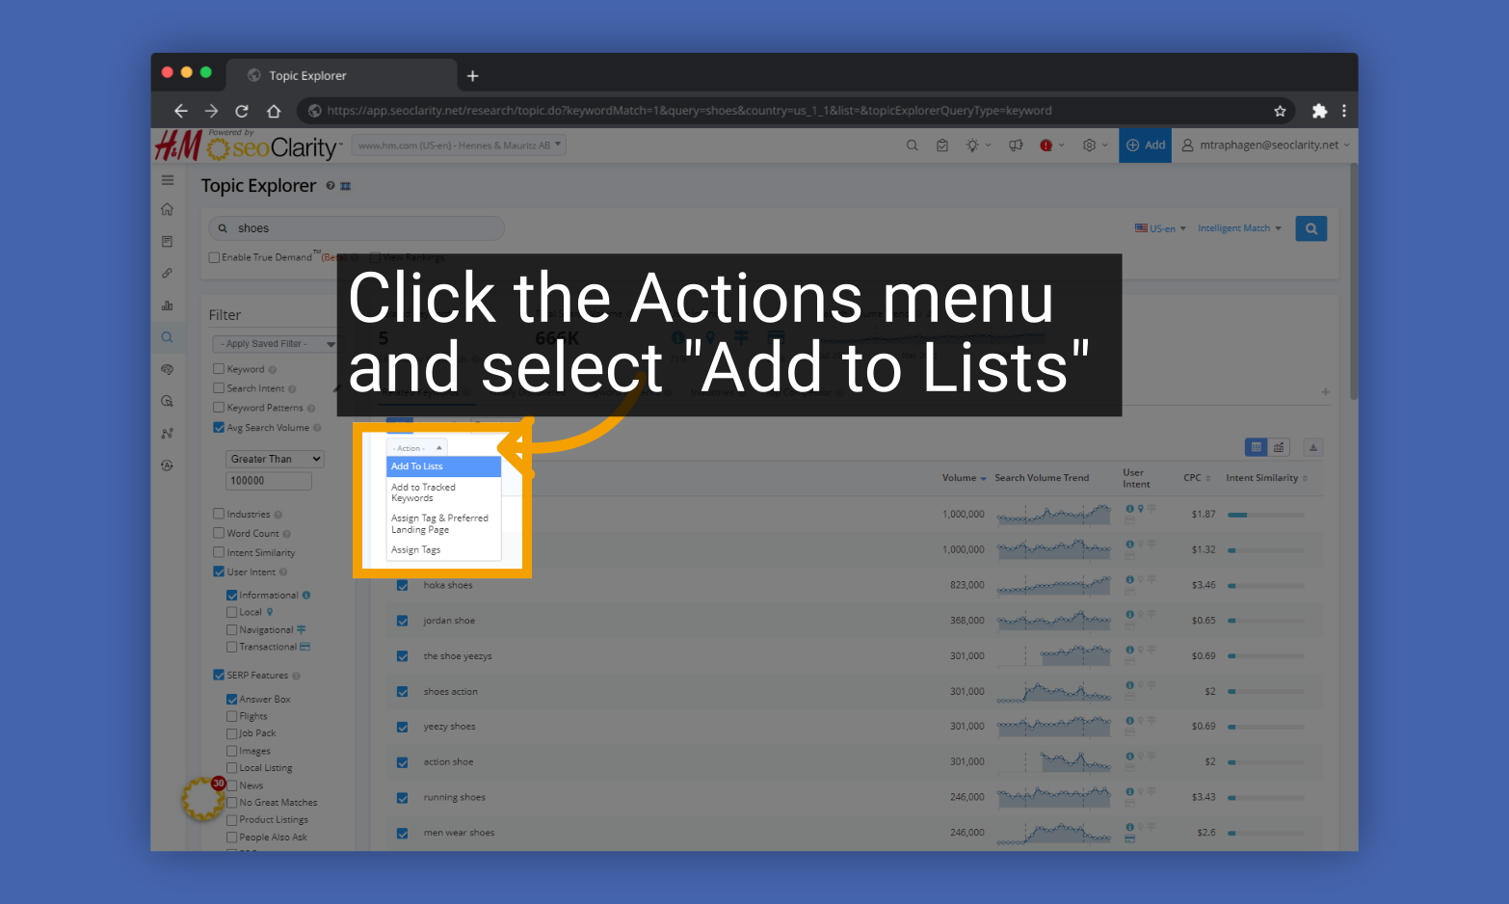Screen dimensions: 1509x904
Task: Check the Transactional user intent filter
Action: pos(232,647)
